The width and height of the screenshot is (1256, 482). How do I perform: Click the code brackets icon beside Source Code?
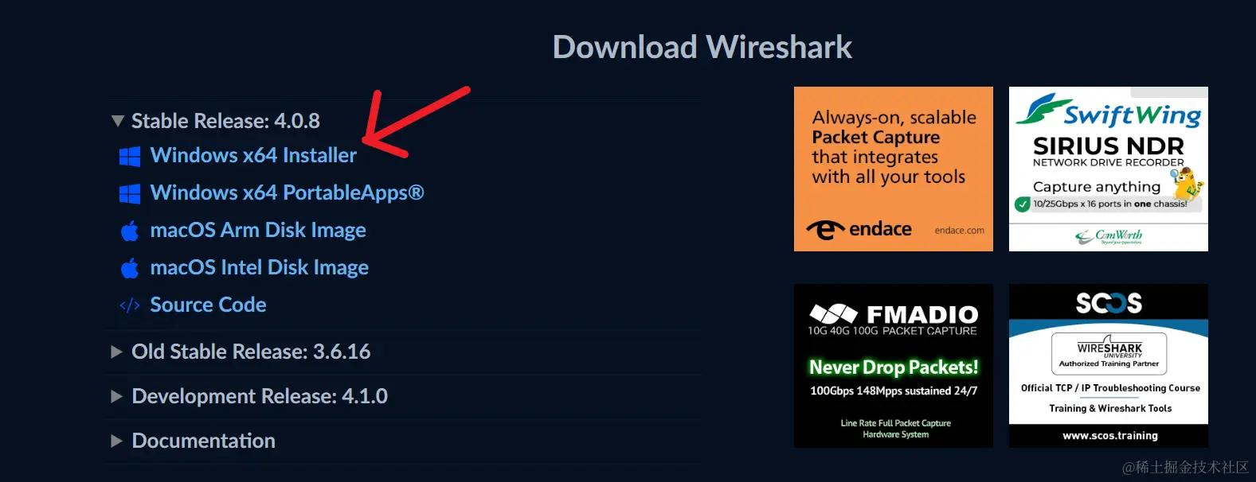click(x=130, y=305)
